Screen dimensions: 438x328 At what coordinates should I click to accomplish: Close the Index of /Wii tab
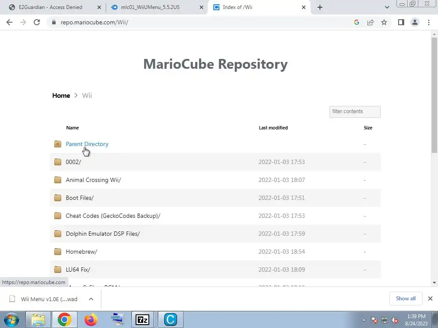tap(304, 8)
